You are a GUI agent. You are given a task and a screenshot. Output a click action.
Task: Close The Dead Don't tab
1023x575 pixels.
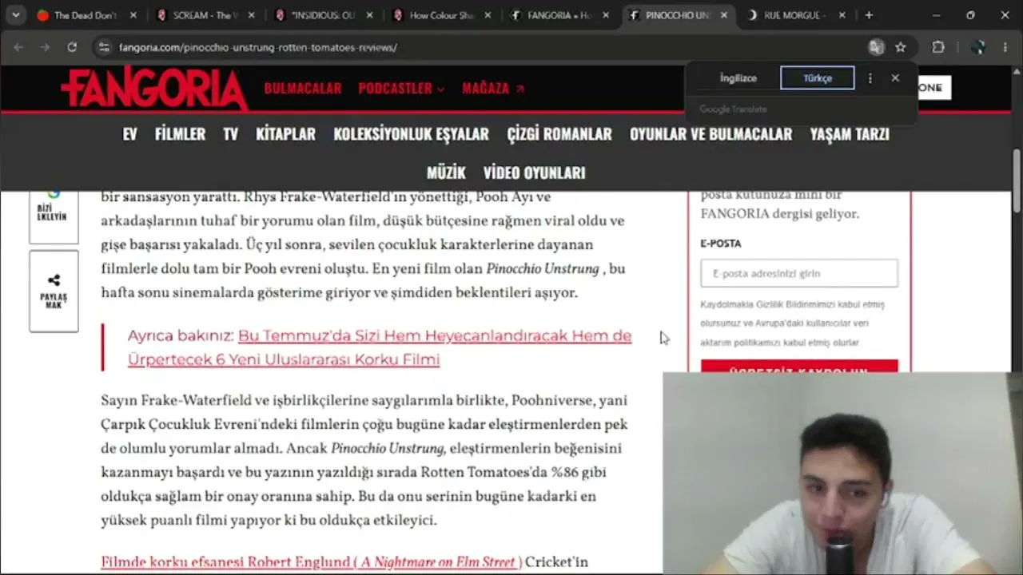point(133,15)
